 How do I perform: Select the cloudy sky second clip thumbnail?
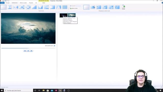coord(72,15)
